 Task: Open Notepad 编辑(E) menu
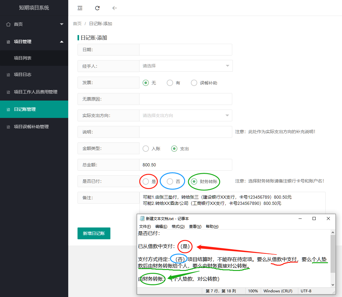pos(161,227)
